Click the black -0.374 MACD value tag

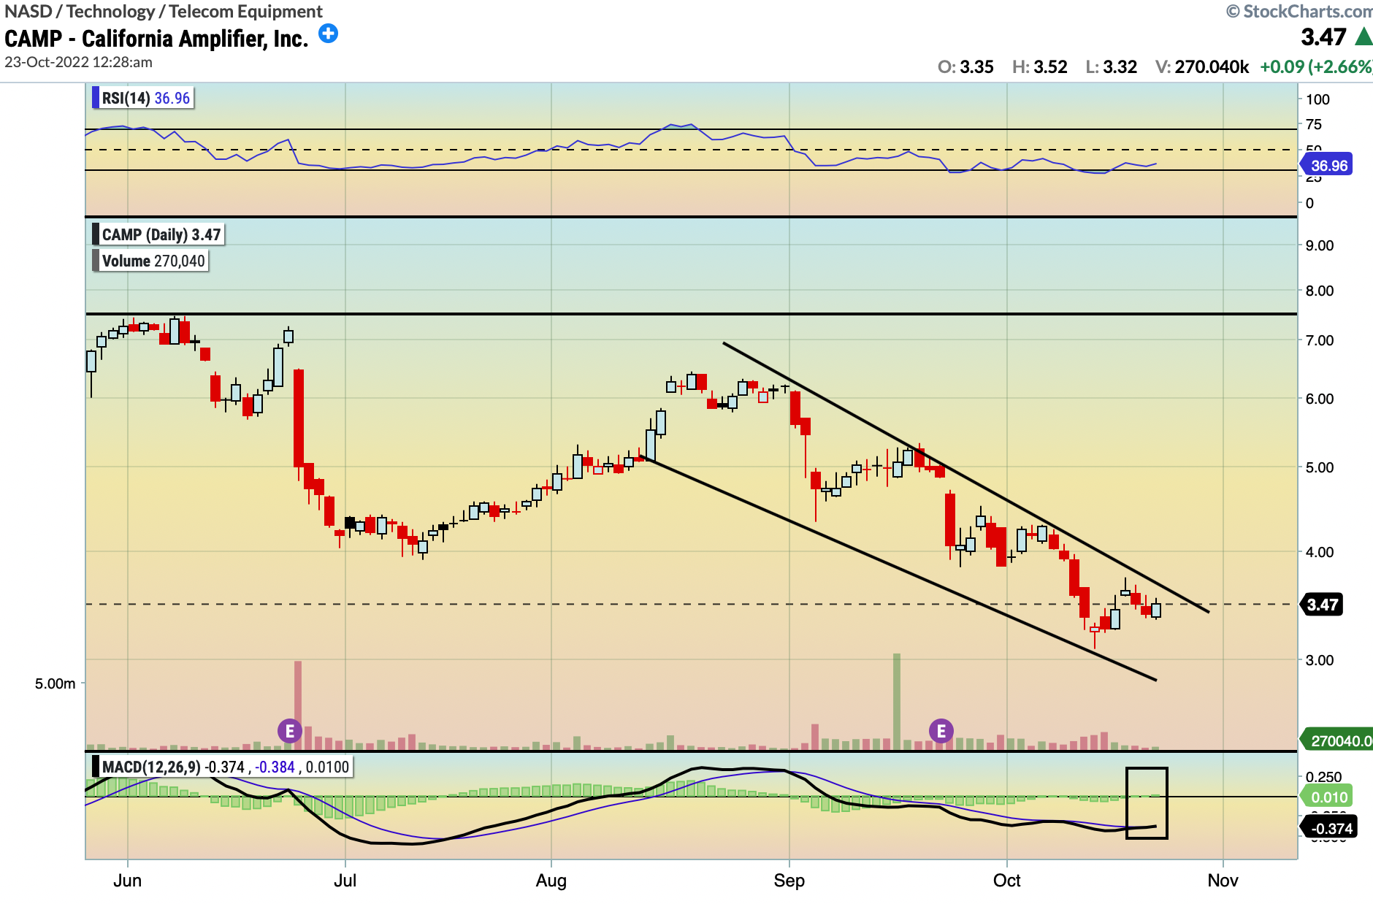(1329, 828)
